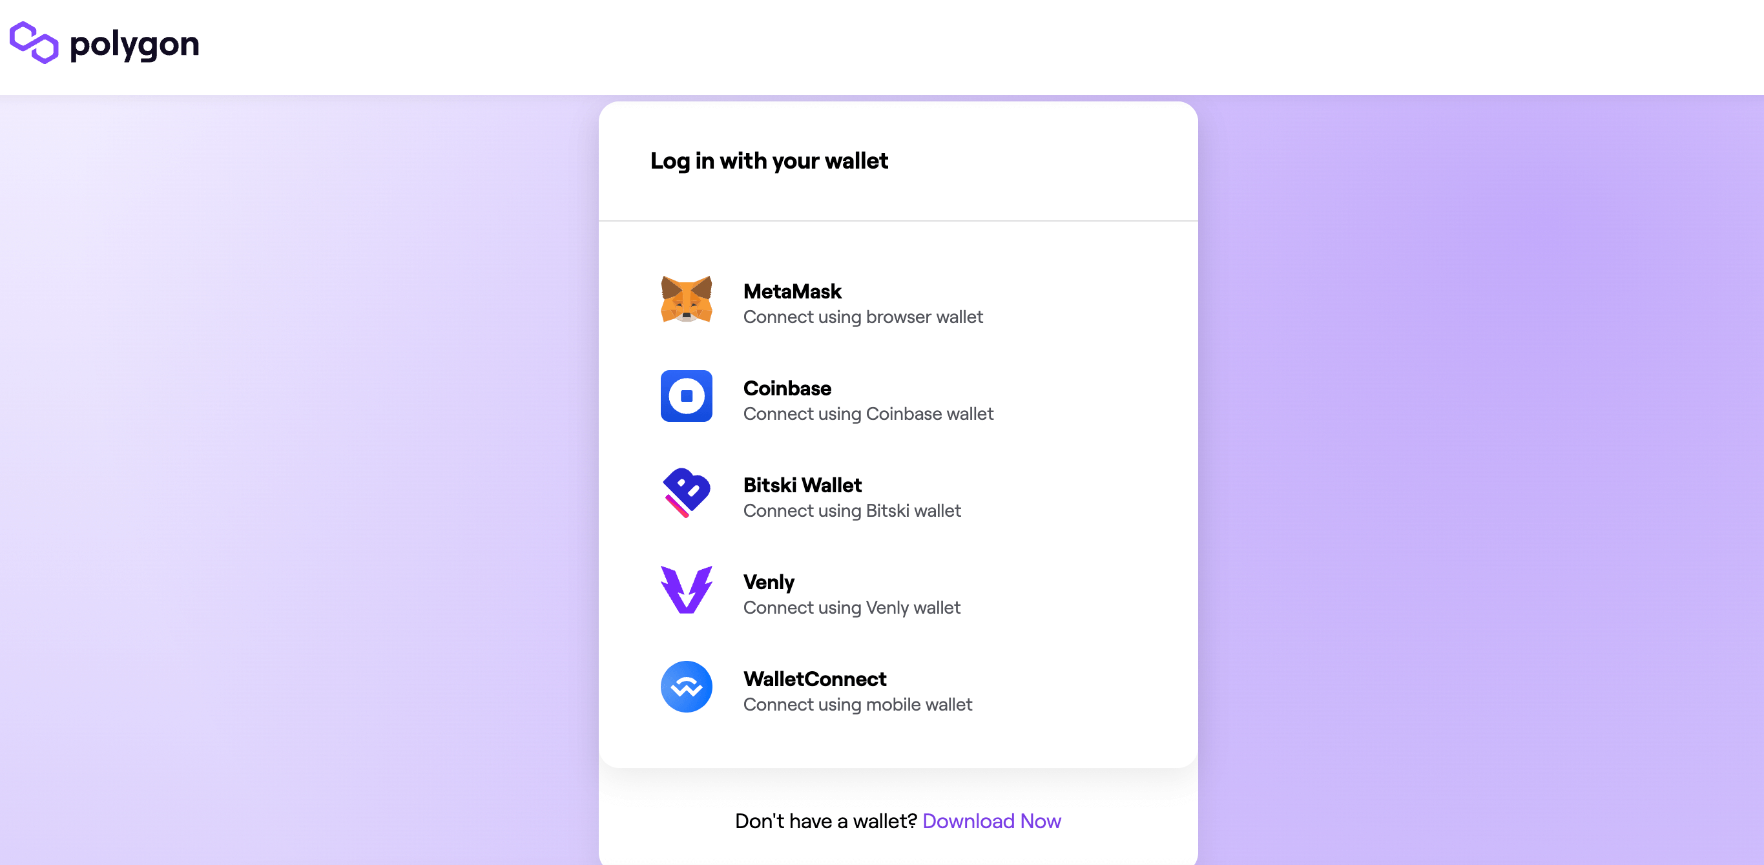Open the Download Now link

(991, 820)
